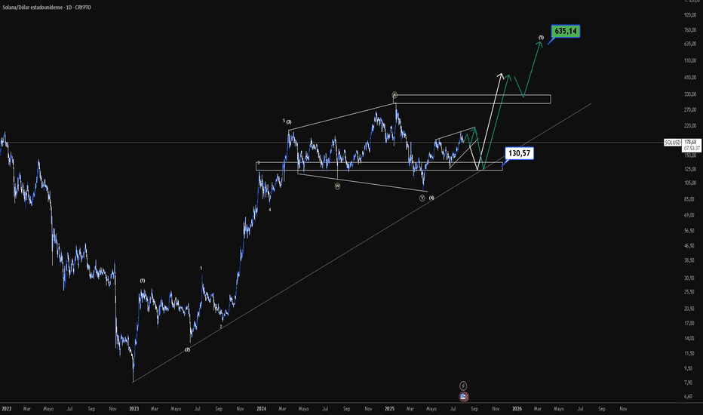Select the (5) wave target label

[x=541, y=38]
